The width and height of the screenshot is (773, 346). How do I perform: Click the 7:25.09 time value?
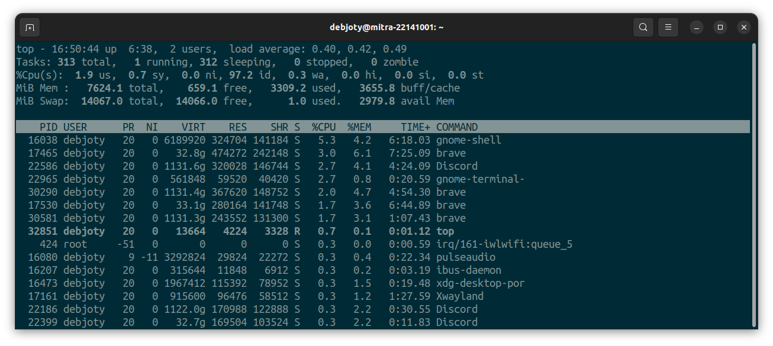[x=410, y=153]
